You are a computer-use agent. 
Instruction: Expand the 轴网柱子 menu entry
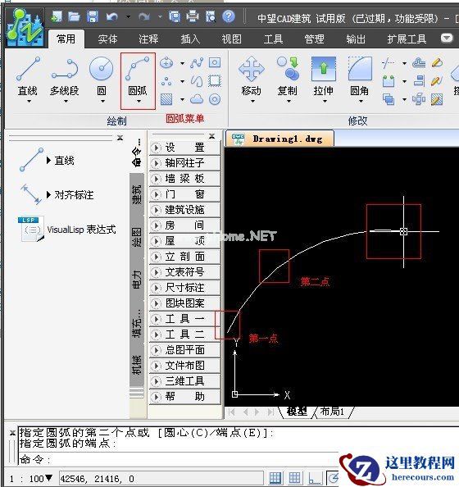(x=184, y=163)
